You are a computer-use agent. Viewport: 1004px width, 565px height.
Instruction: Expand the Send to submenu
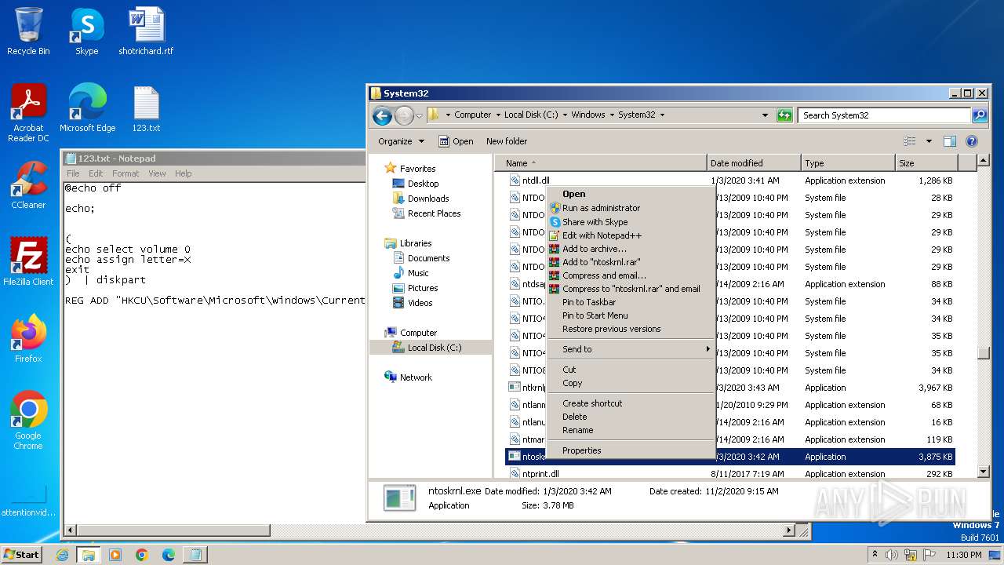point(631,349)
